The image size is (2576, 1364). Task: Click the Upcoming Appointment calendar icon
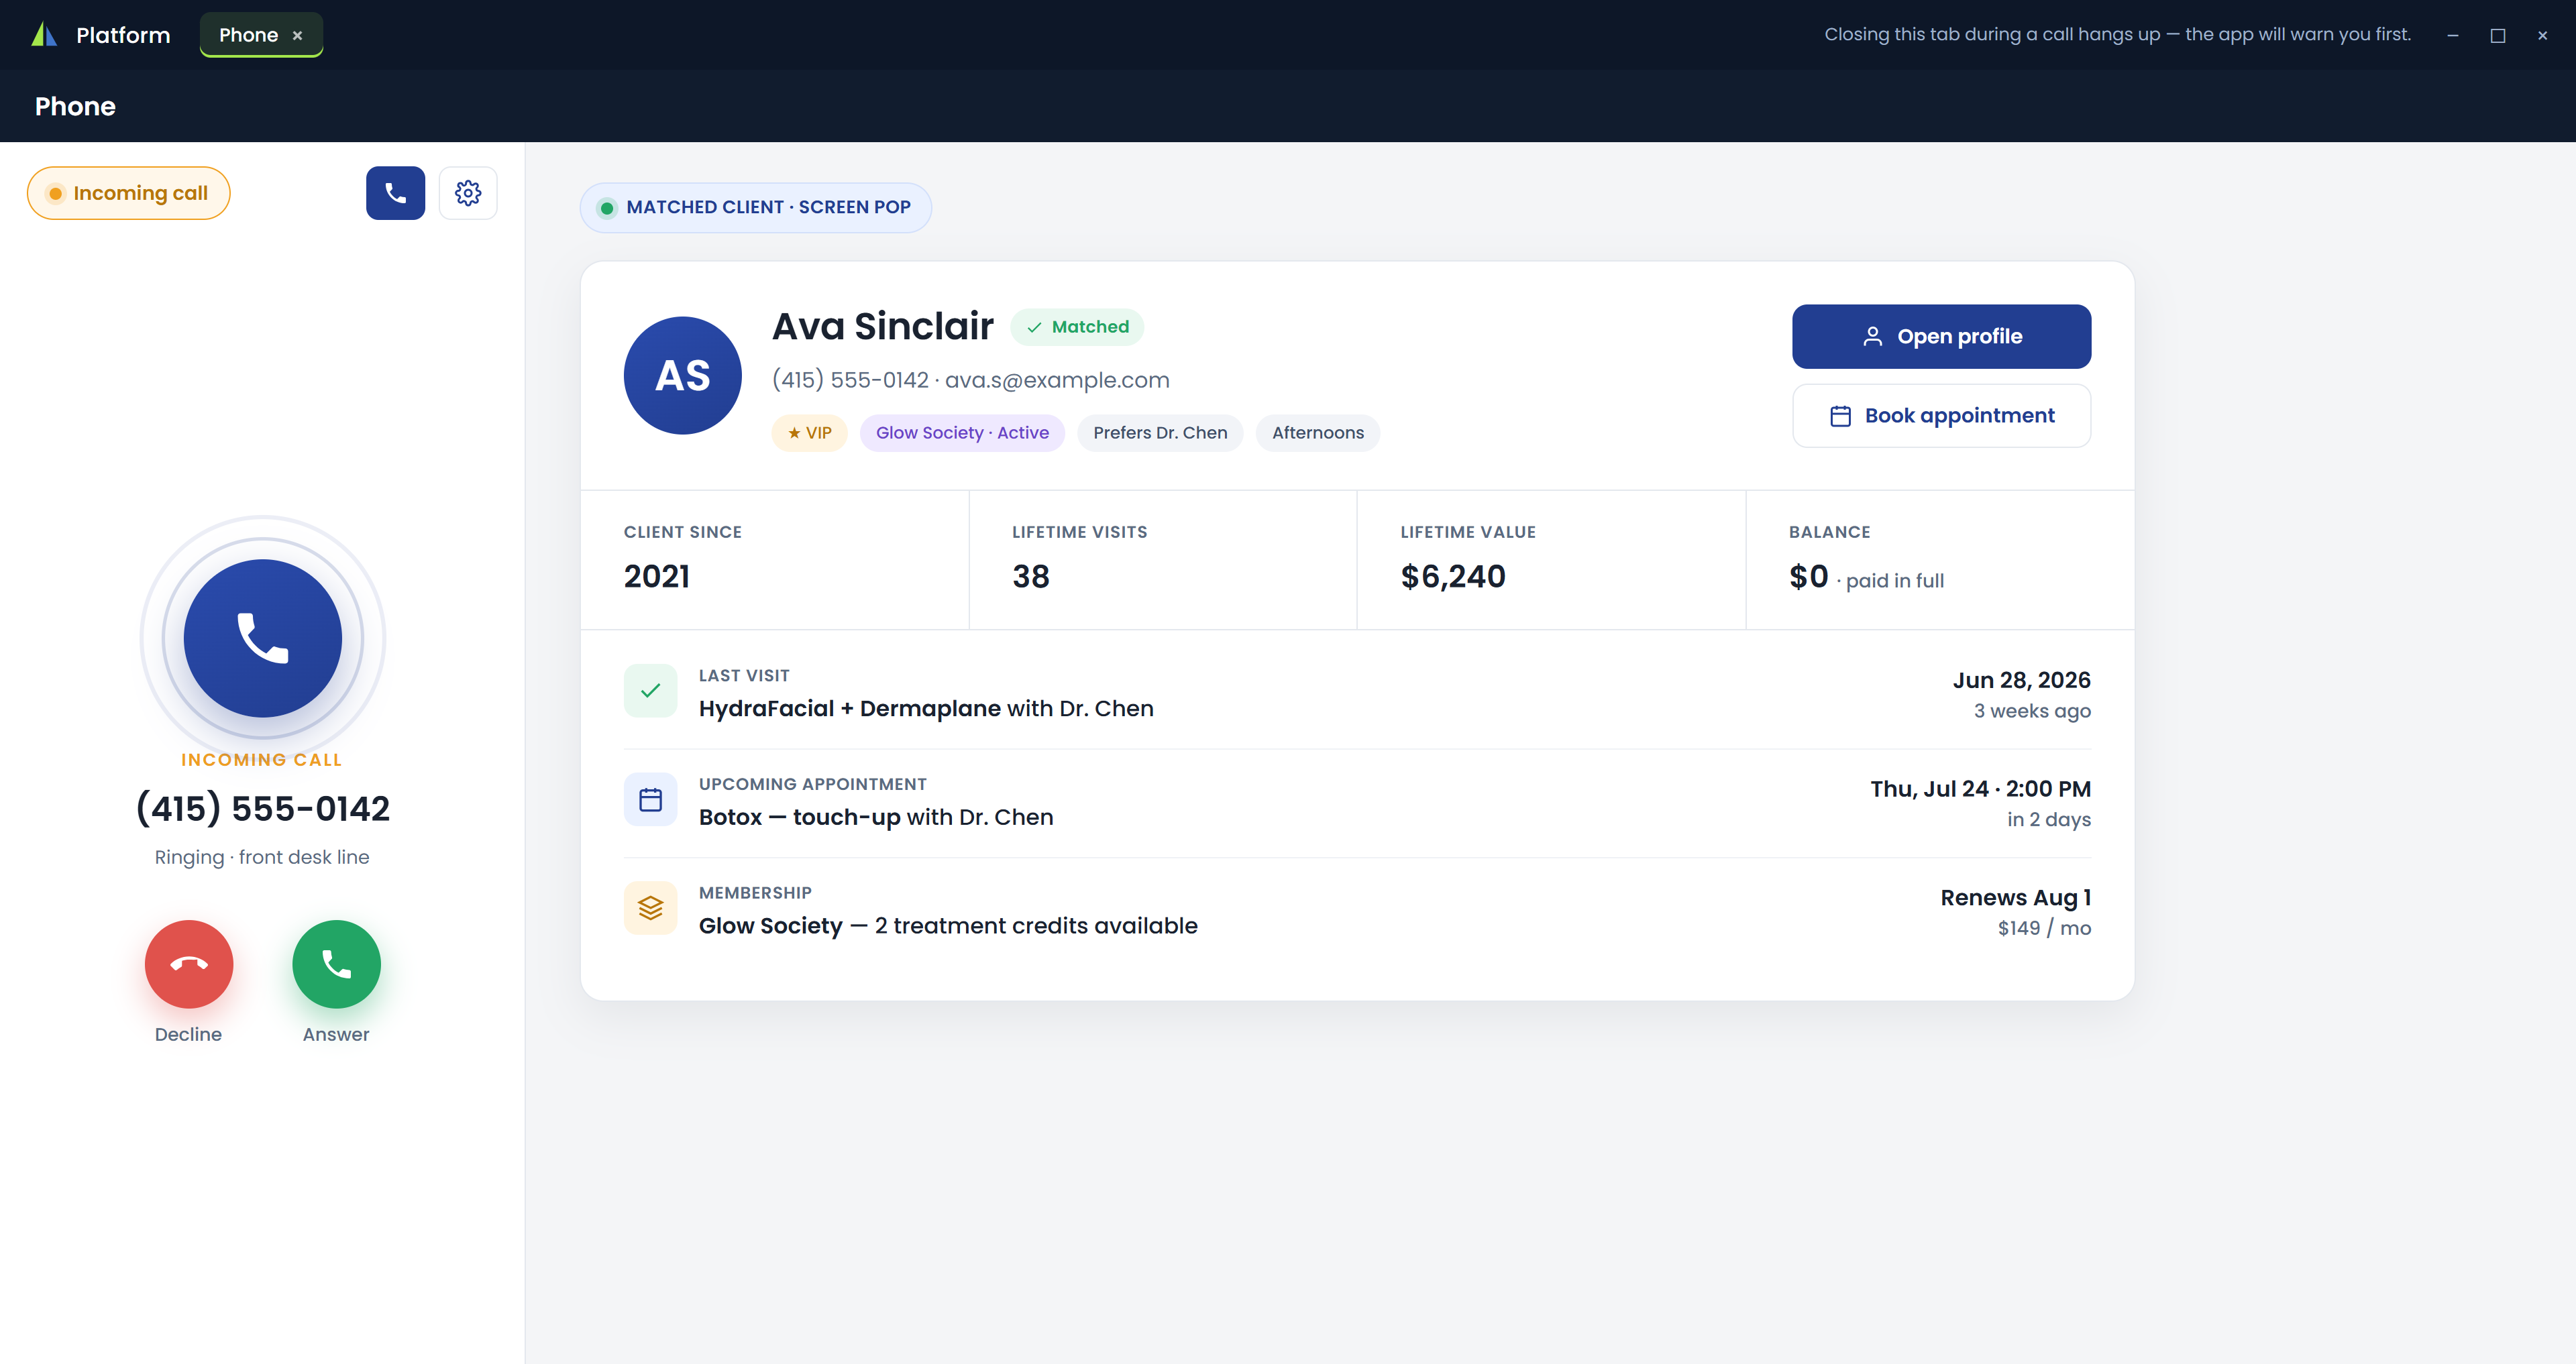pos(651,800)
